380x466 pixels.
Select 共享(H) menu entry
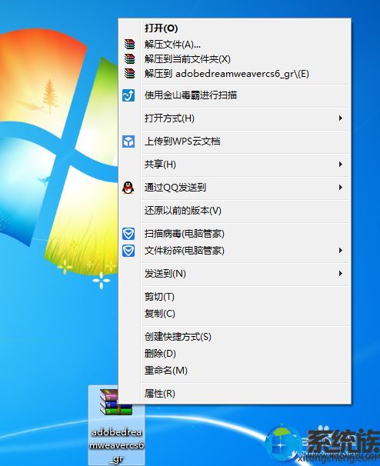click(235, 165)
